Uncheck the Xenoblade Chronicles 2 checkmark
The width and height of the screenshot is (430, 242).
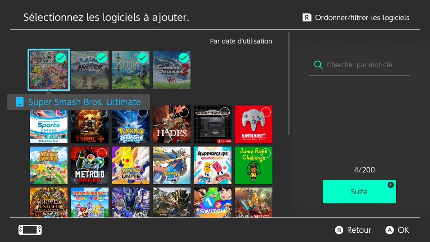pos(183,57)
